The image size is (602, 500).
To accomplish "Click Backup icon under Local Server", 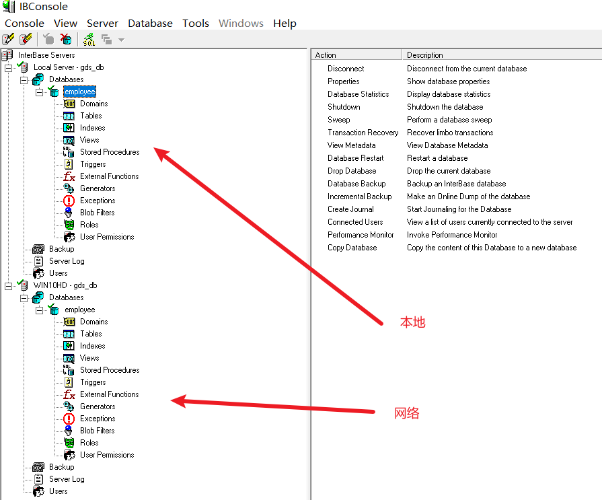I will 38,249.
